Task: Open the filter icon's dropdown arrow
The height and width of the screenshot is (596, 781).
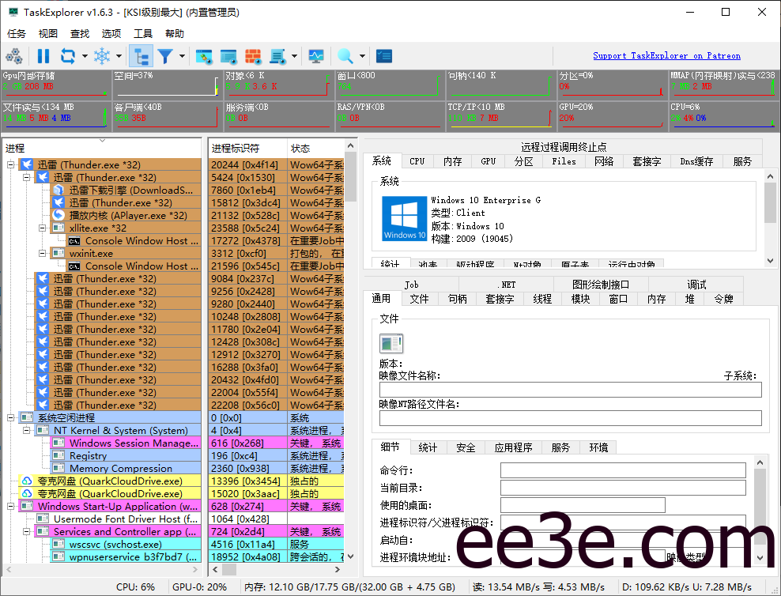Action: click(182, 56)
